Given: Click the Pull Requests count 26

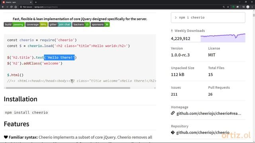Looking at the screenshot, I should coord(210,94).
